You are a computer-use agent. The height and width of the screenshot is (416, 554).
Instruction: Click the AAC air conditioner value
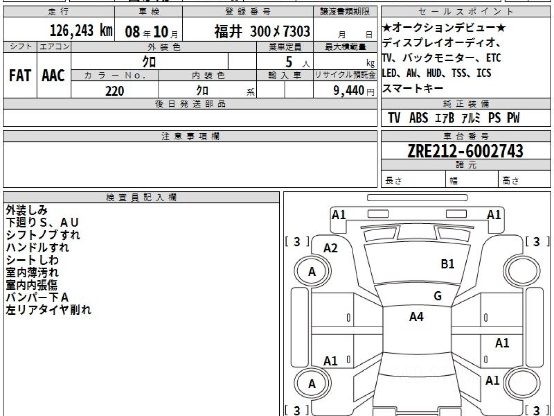click(x=54, y=75)
